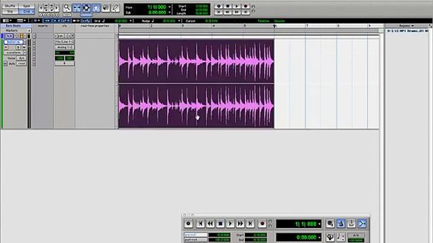433x243 pixels.
Task: Open the Sub counter format dropdown
Action: click(169, 12)
